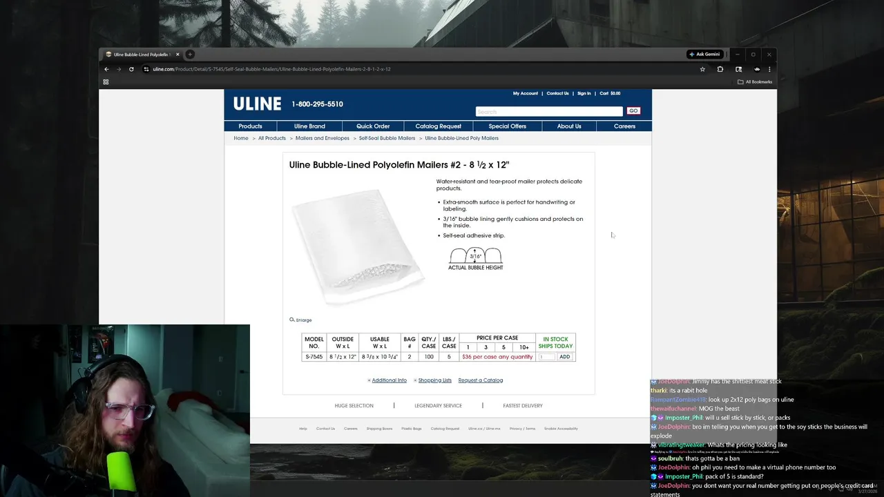Click the Sign In link
The height and width of the screenshot is (497, 884).
[x=584, y=93]
